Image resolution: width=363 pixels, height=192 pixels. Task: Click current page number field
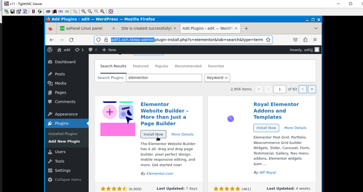click(280, 89)
